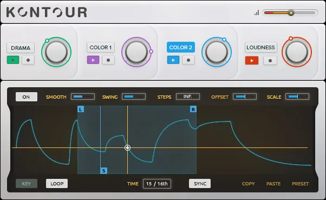Toggle the LOOP mode button
Viewport: 326px width, 200px height.
tap(57, 184)
